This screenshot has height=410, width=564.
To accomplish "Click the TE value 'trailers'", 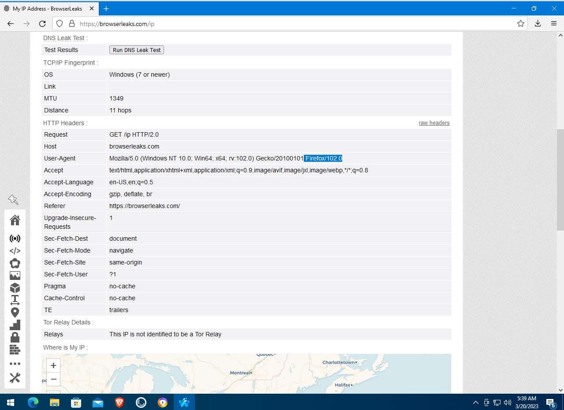I will [x=119, y=310].
